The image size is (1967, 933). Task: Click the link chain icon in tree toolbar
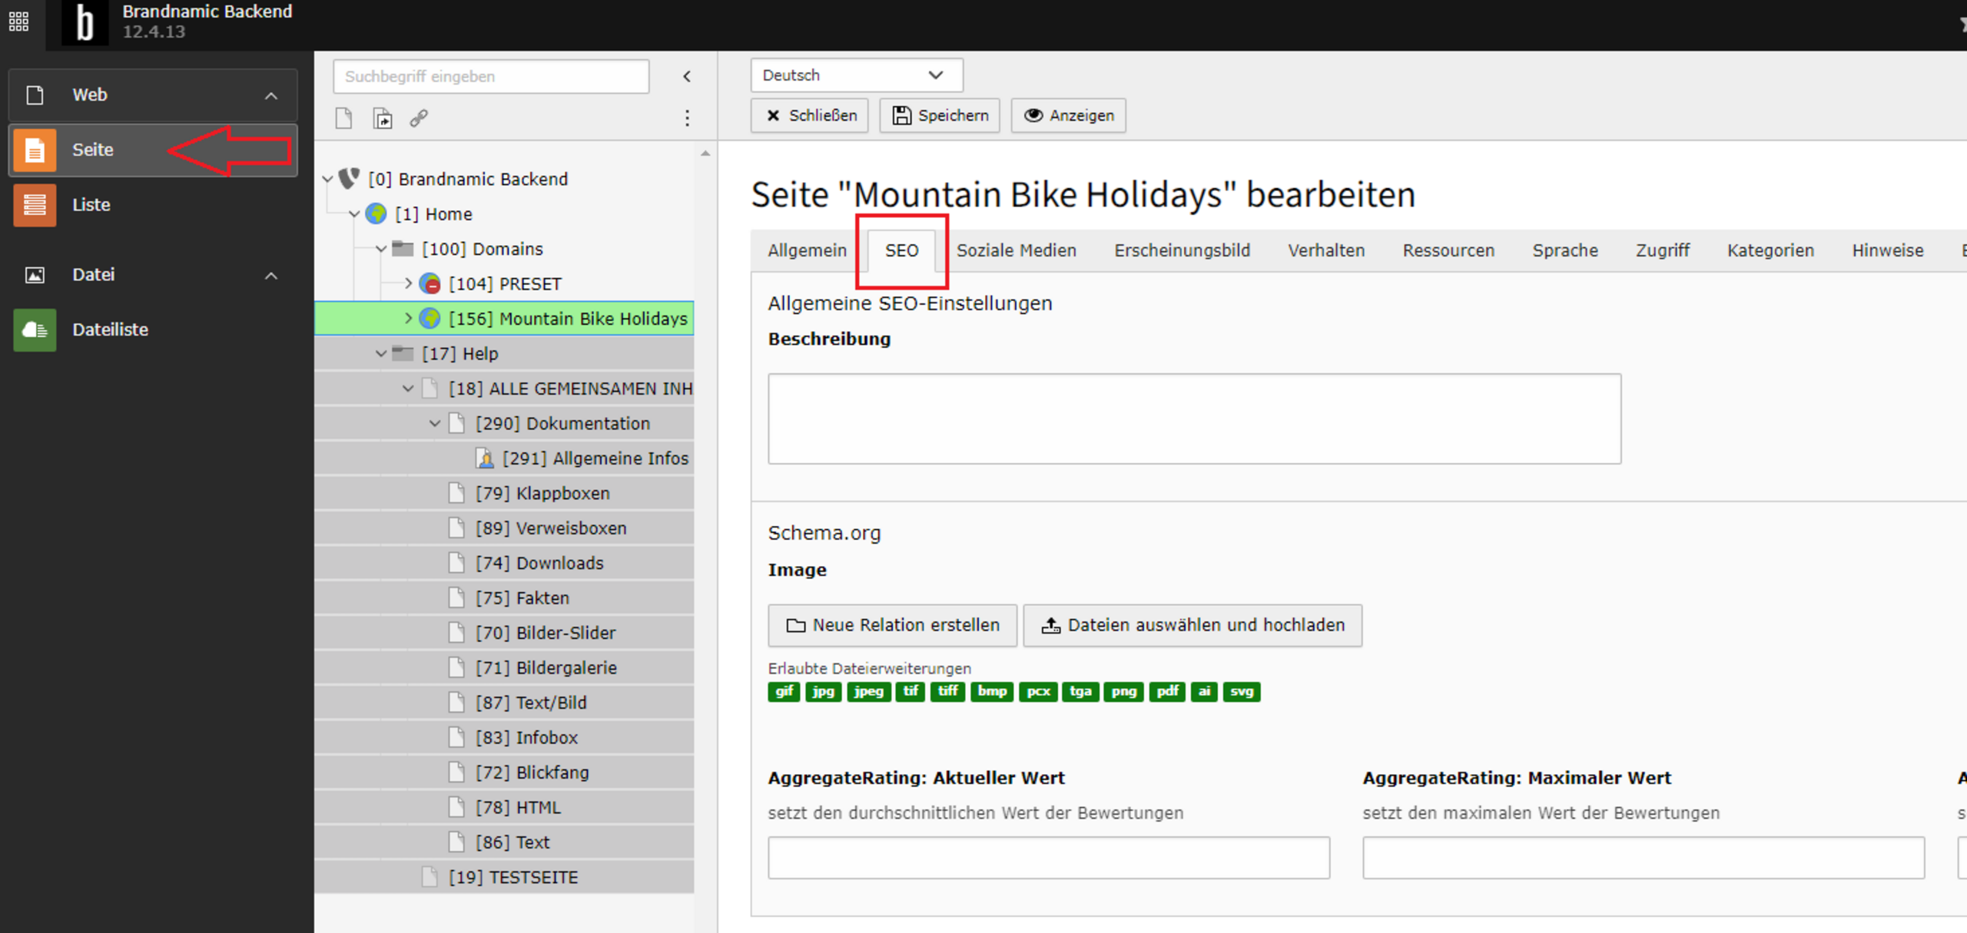click(x=419, y=118)
